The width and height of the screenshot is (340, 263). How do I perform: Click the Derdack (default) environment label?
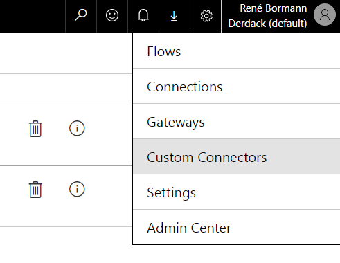tap(267, 24)
